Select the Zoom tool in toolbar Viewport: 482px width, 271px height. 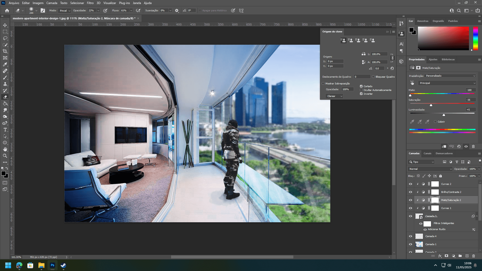click(x=5, y=156)
